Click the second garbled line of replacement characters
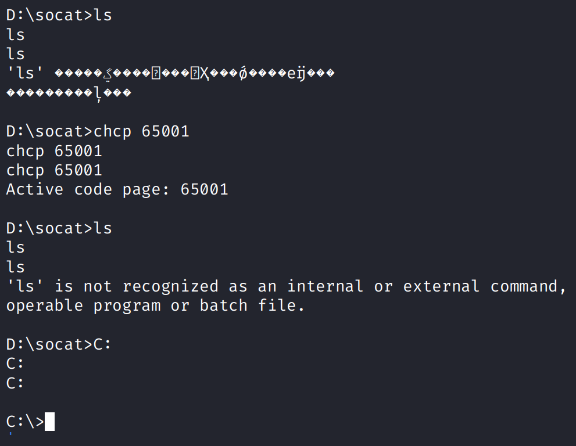 69,93
